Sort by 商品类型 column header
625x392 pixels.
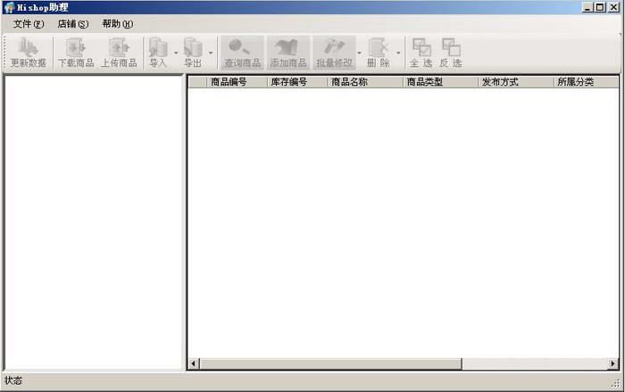pos(440,82)
